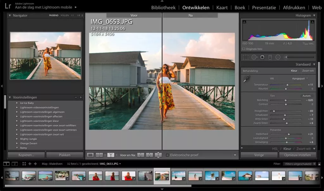Open toolbar content dropdown arrow
Image resolution: width=324 pixels, height=191 pixels.
[x=235, y=155]
